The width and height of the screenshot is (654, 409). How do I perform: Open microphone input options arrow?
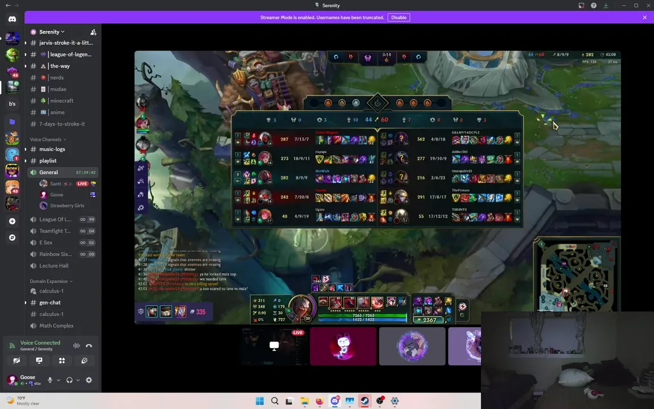(x=58, y=380)
